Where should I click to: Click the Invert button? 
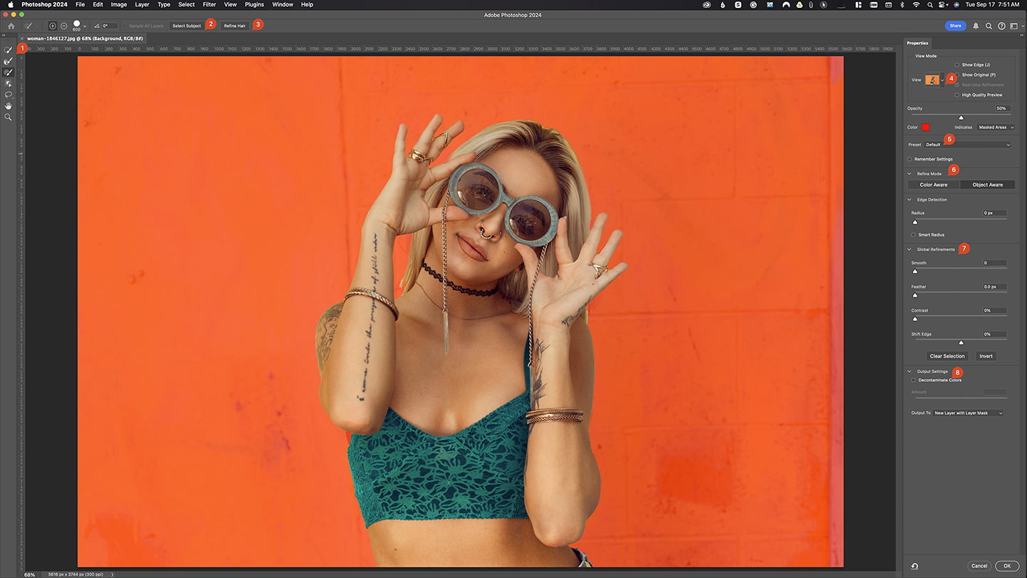coord(986,356)
